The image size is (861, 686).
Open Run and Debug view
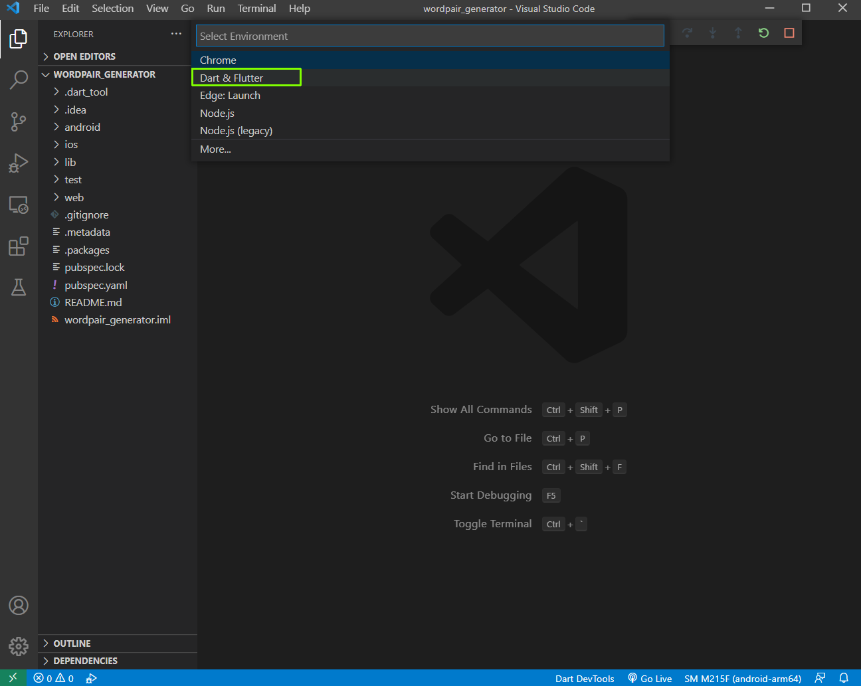[19, 163]
